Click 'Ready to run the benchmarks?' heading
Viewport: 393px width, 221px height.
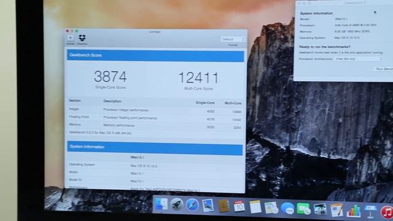(325, 47)
